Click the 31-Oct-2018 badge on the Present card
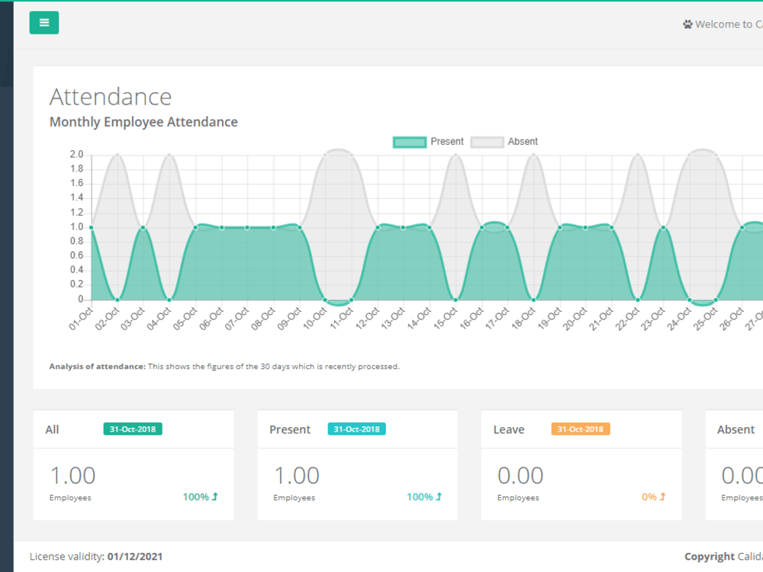Viewport: 763px width, 572px height. [x=356, y=429]
